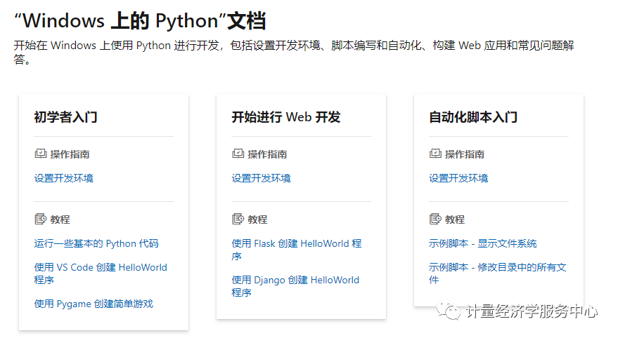
Task: Click tutorial icon in 初学者入门 card
Action: pyautogui.click(x=41, y=219)
